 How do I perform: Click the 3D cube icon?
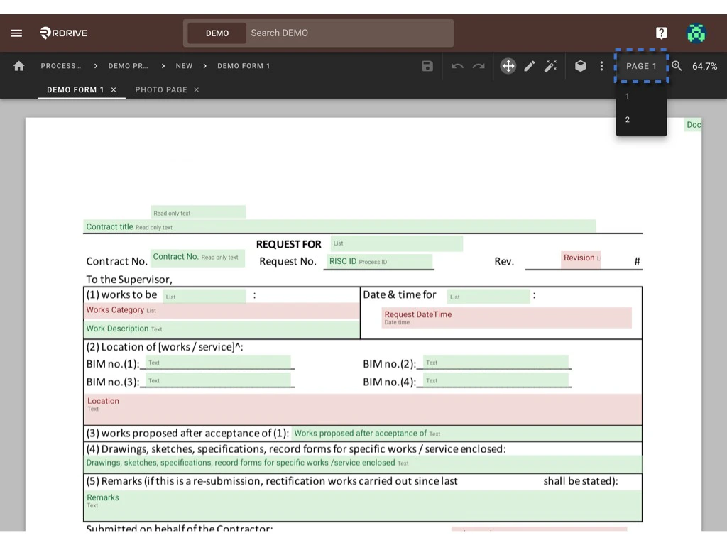pos(581,66)
